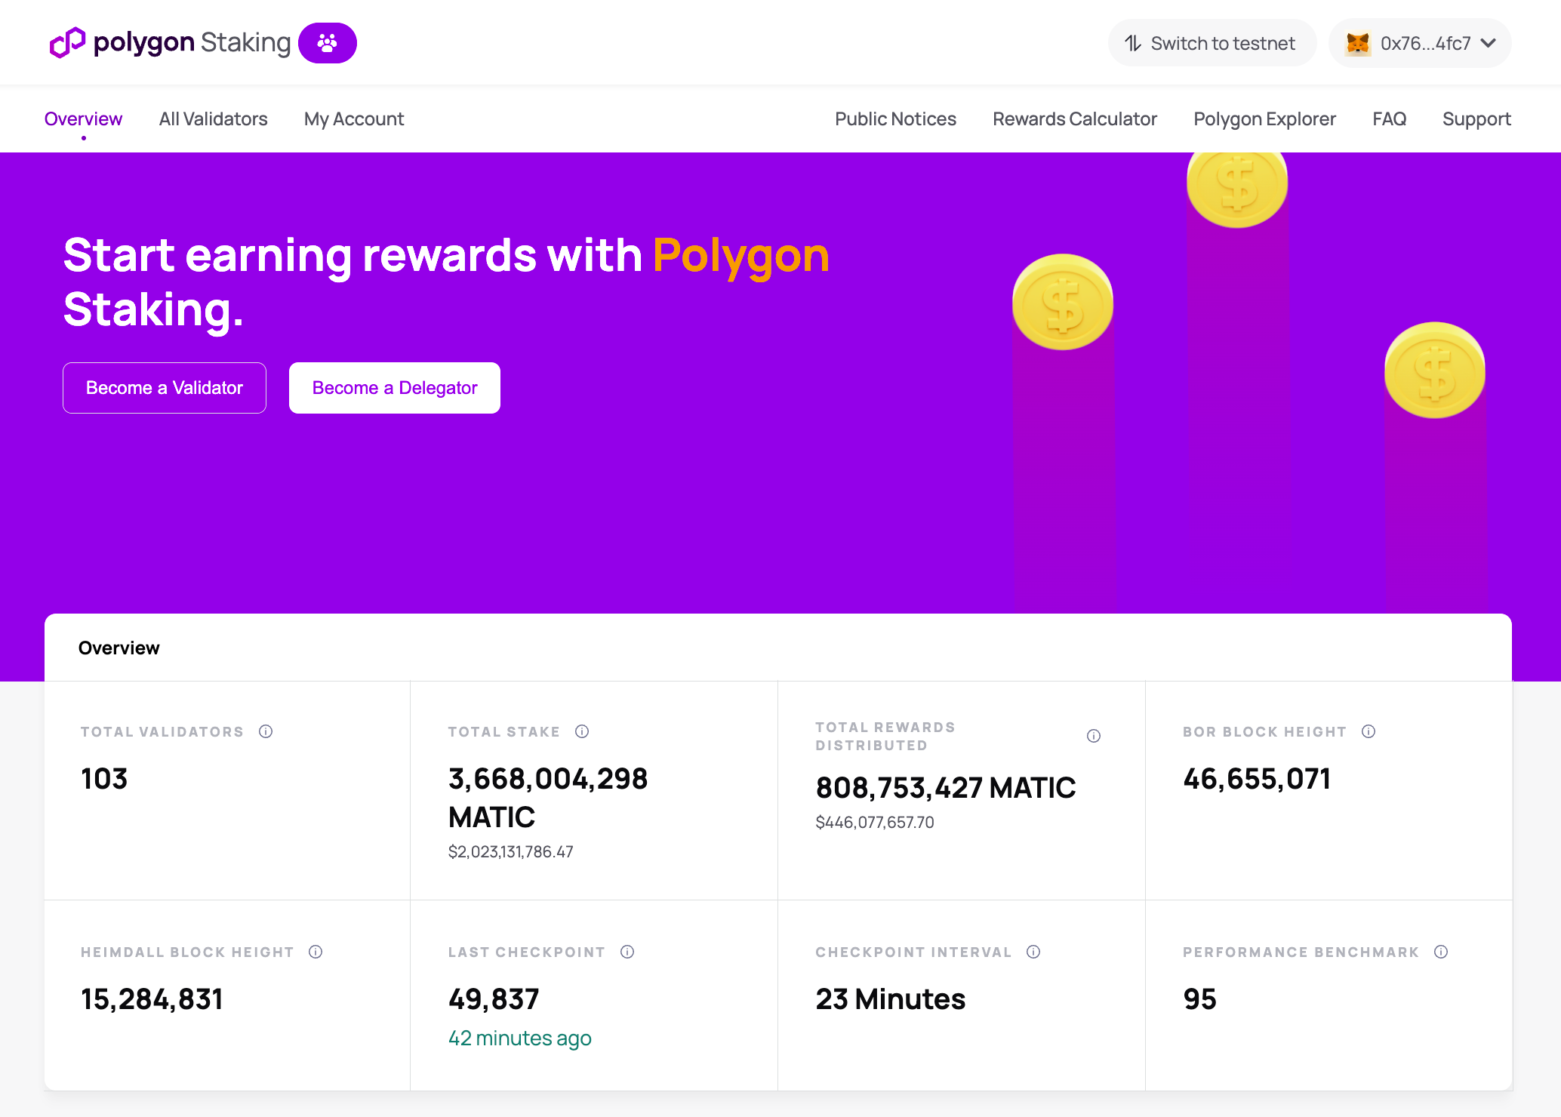Click the info icon beside Total Stake

[581, 731]
